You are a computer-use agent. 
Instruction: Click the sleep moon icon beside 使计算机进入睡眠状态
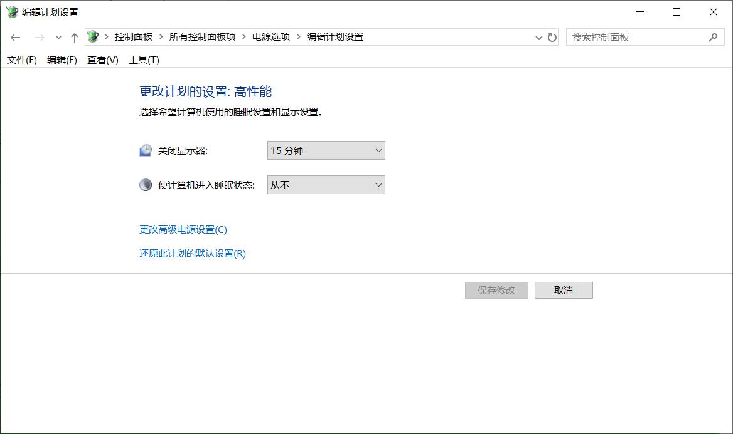[146, 184]
